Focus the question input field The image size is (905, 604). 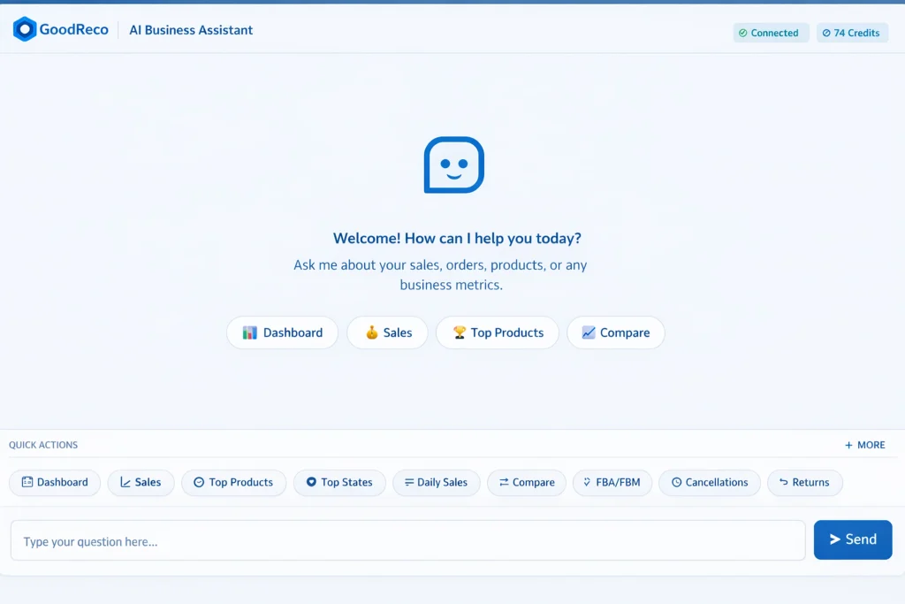[x=407, y=540]
